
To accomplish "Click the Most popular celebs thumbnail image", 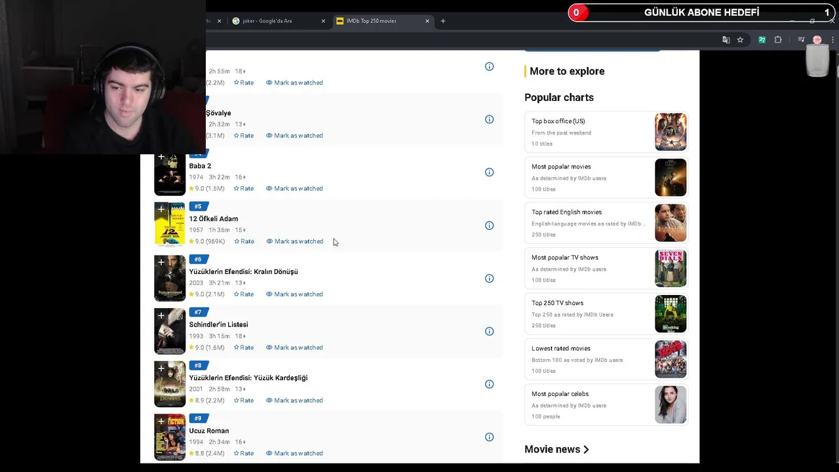I will coord(671,404).
